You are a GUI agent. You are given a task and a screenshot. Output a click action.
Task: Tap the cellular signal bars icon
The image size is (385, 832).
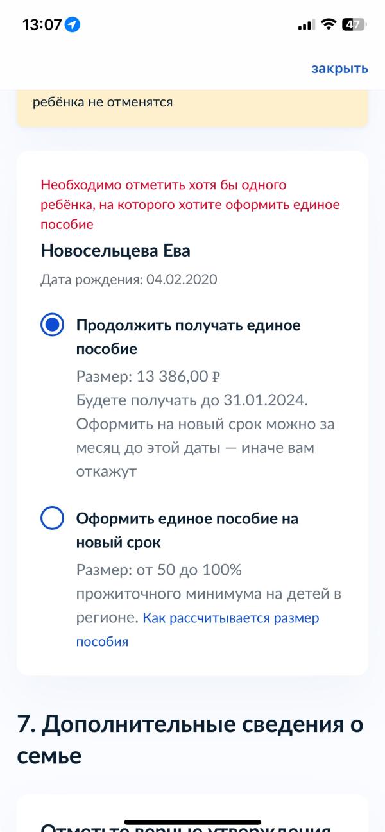(x=306, y=25)
